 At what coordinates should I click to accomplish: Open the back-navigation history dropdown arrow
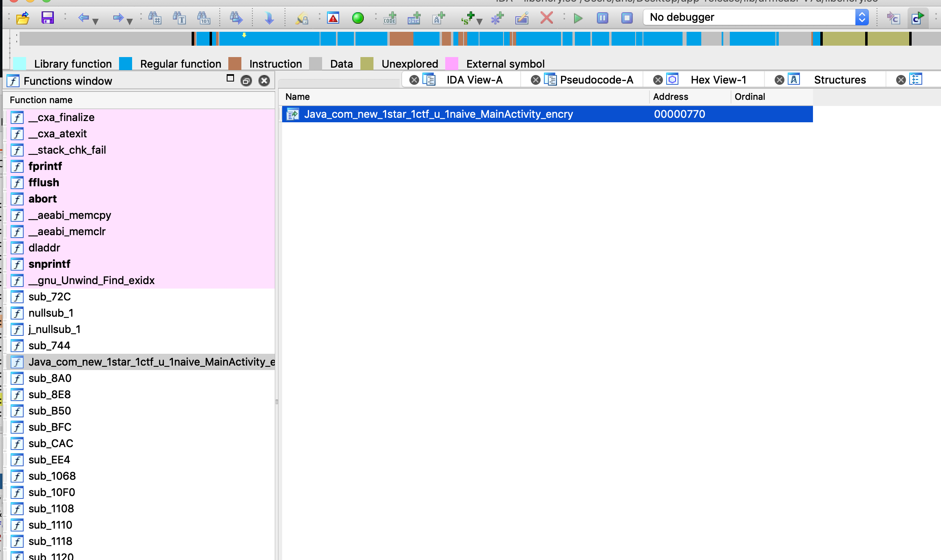95,21
